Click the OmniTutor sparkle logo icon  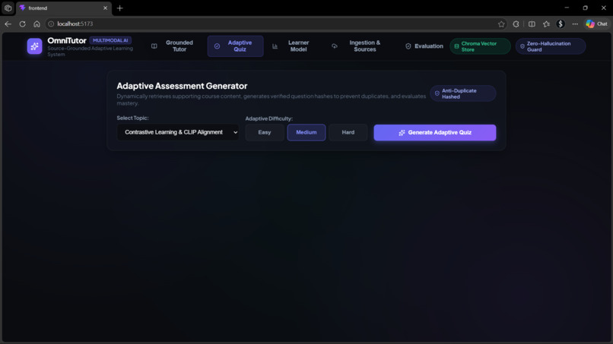pyautogui.click(x=34, y=46)
